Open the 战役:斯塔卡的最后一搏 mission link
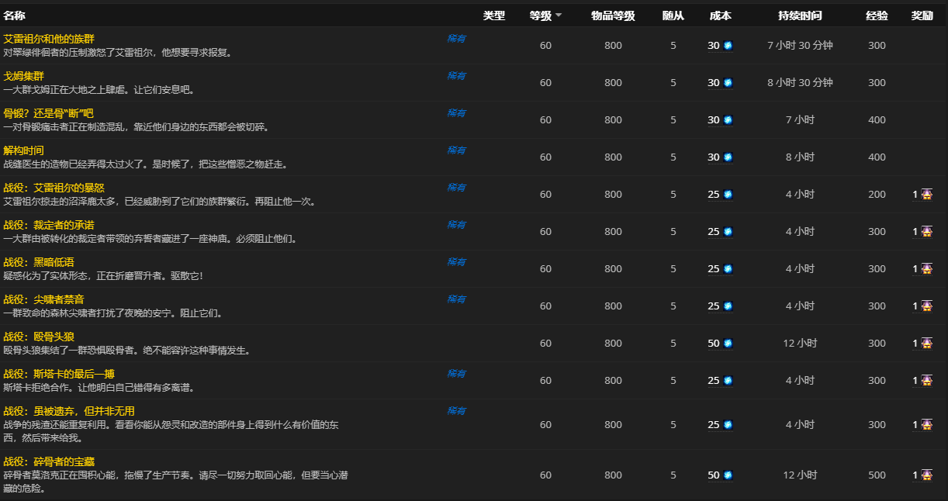The image size is (948, 501). click(59, 374)
